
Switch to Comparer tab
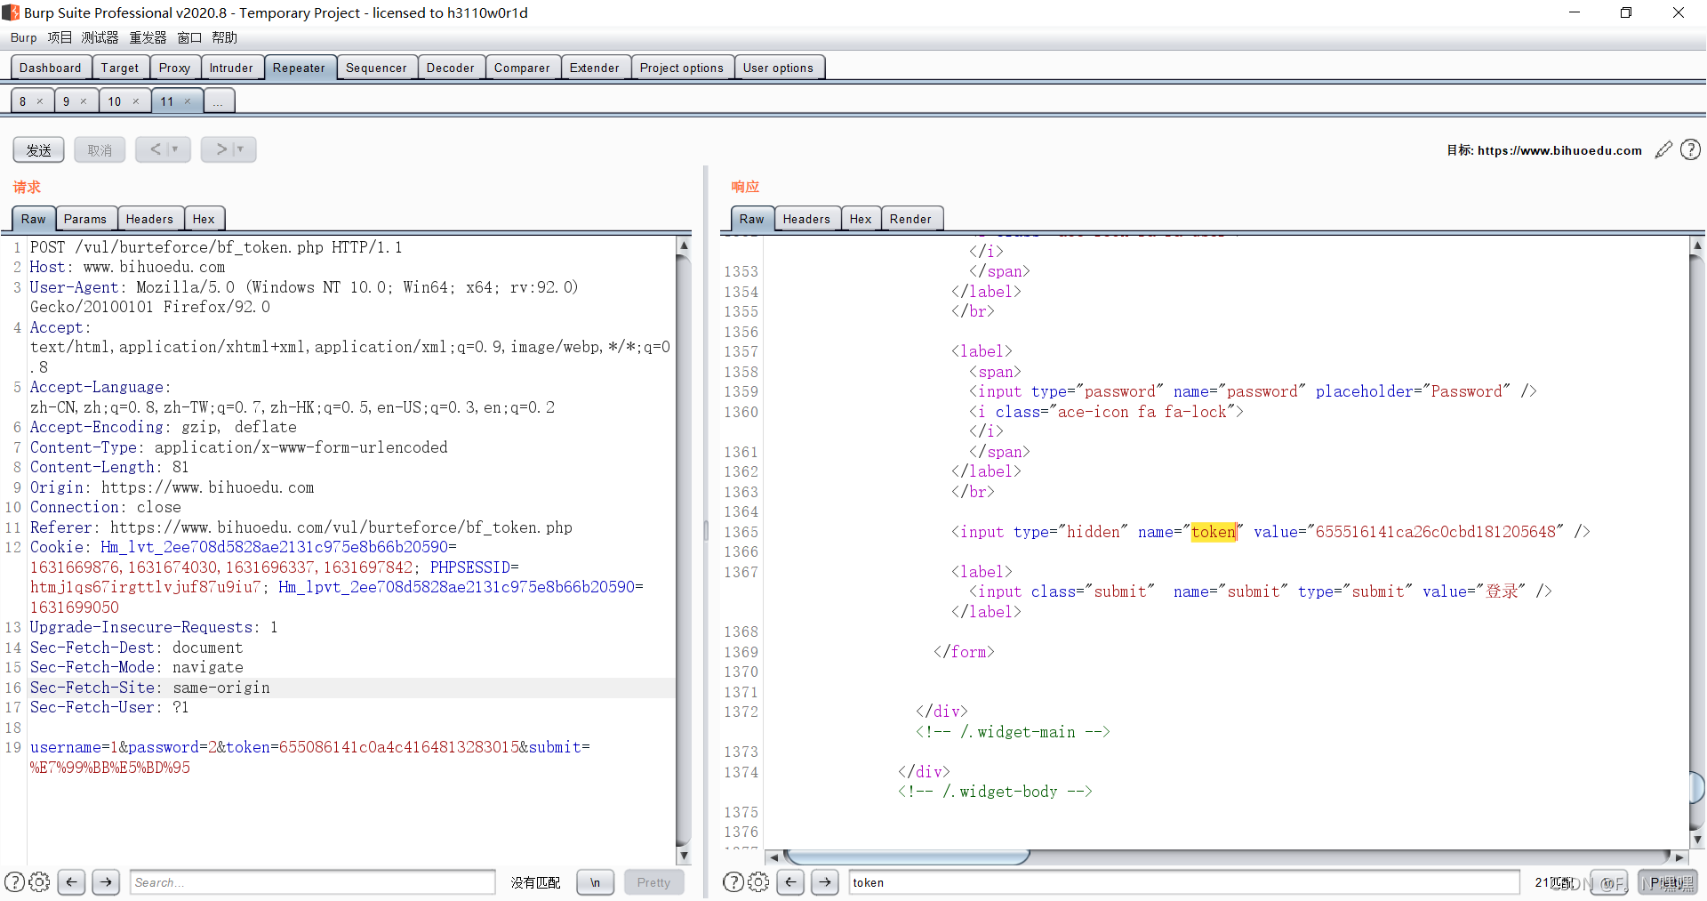pos(522,68)
